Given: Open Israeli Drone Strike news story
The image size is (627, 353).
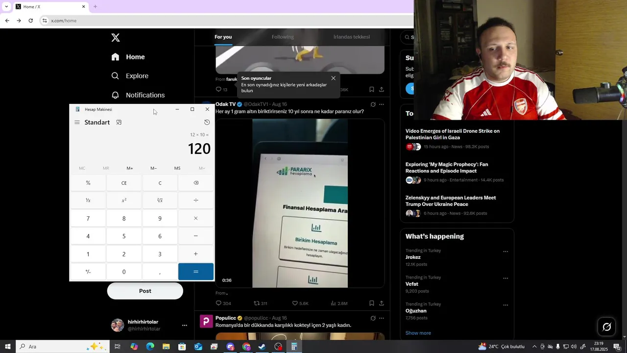Looking at the screenshot, I should click(457, 139).
